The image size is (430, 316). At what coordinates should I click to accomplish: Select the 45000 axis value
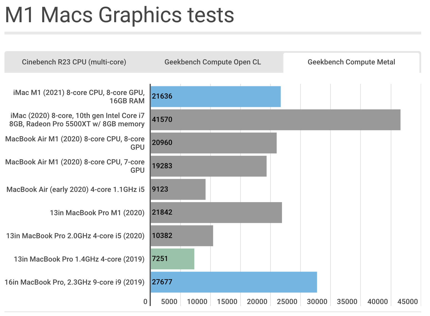tap(407, 301)
